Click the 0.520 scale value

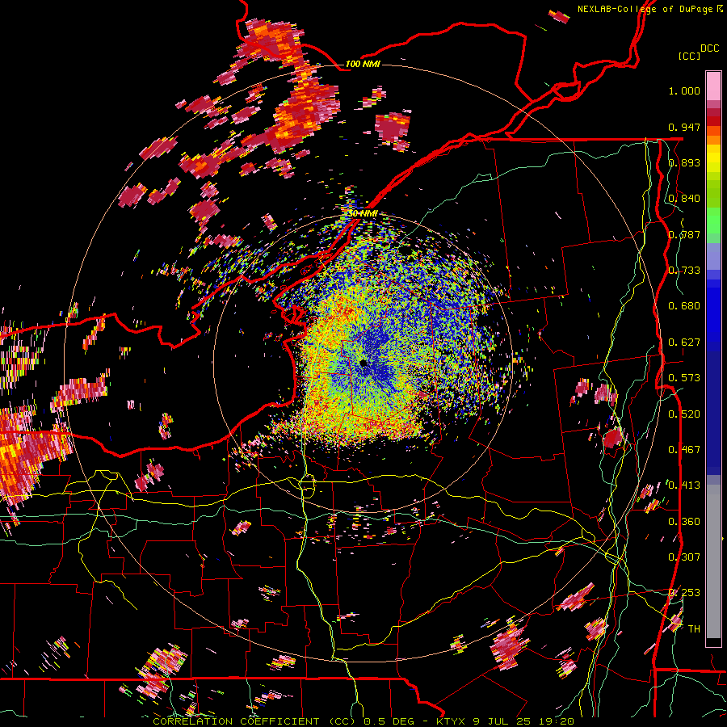[x=684, y=414]
